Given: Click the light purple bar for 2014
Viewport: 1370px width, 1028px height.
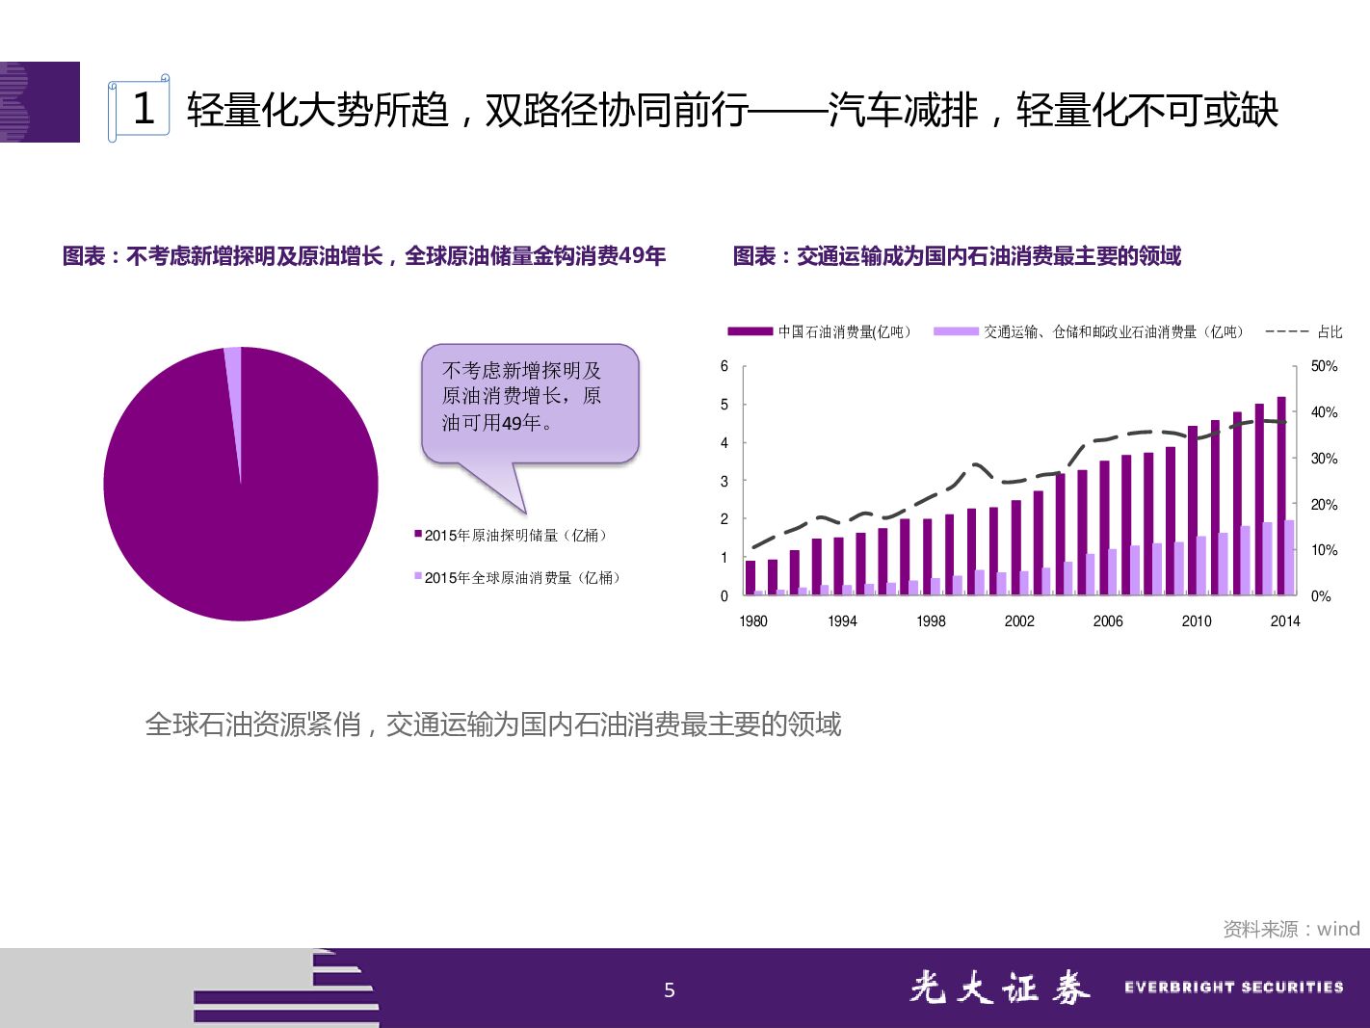Looking at the screenshot, I should tap(1290, 558).
